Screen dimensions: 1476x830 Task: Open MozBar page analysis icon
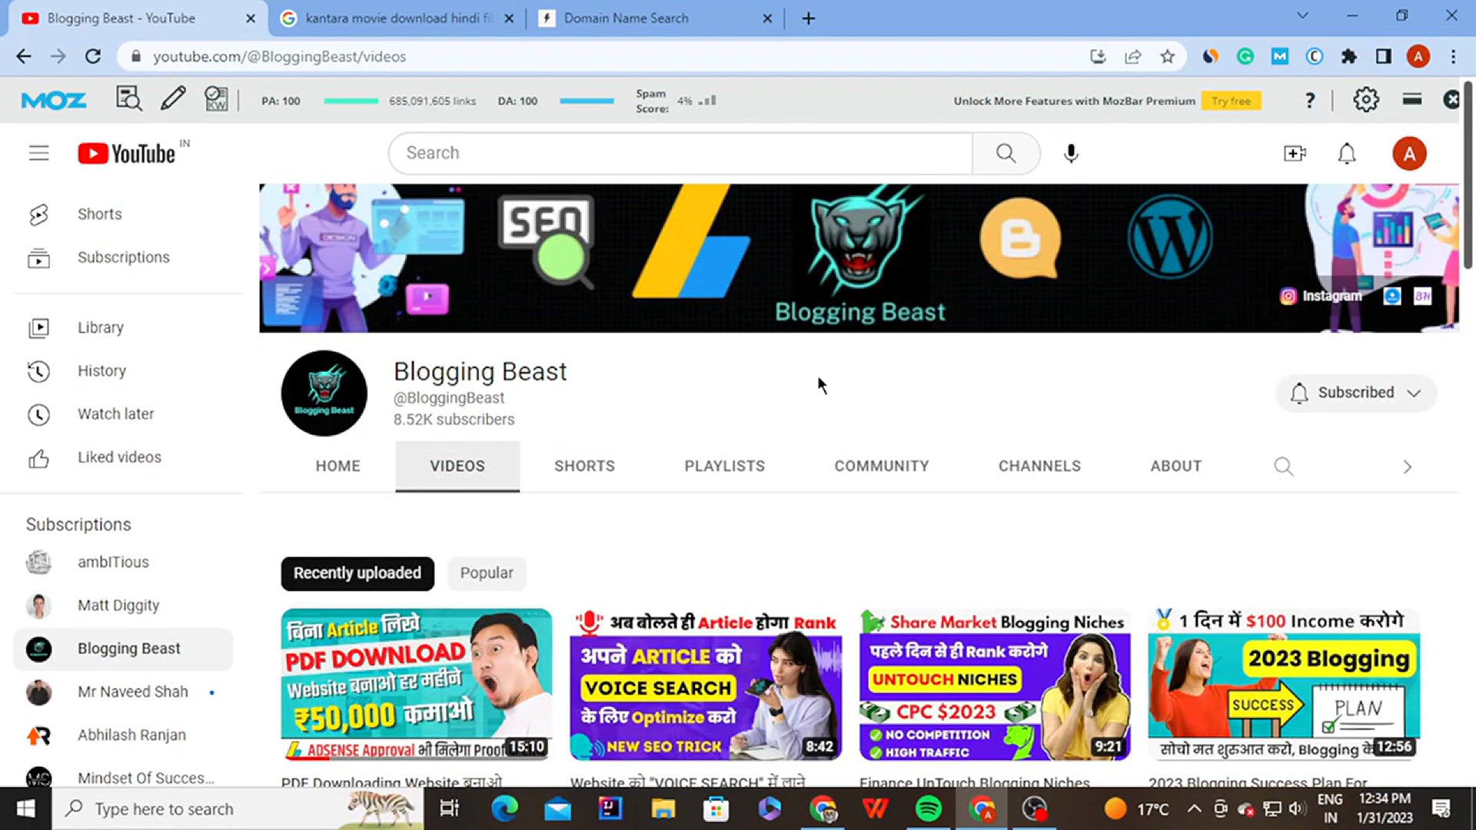click(129, 99)
